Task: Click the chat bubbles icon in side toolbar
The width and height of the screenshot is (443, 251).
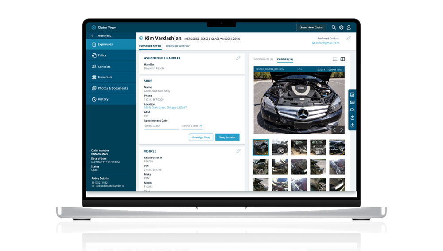Action: [352, 110]
